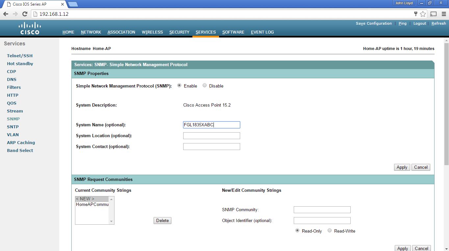Open Hot standby services page
The image size is (449, 251).
[x=20, y=63]
